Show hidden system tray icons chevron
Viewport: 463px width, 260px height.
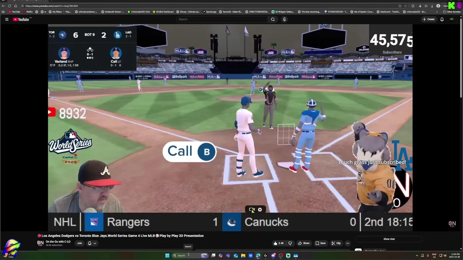(417, 255)
